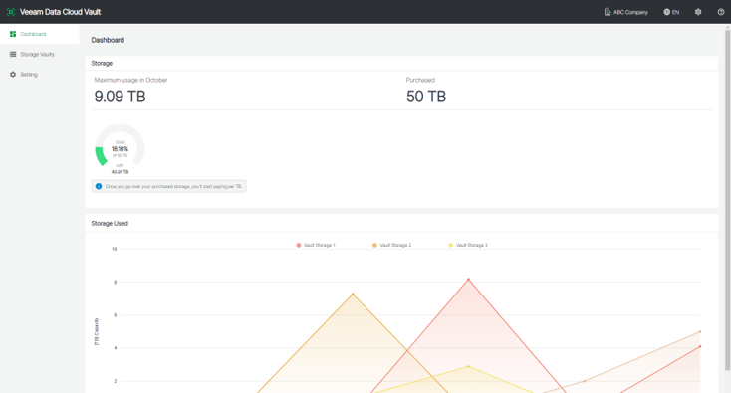Image resolution: width=731 pixels, height=393 pixels.
Task: Open the Dashboard sidebar icon
Action: click(x=13, y=34)
